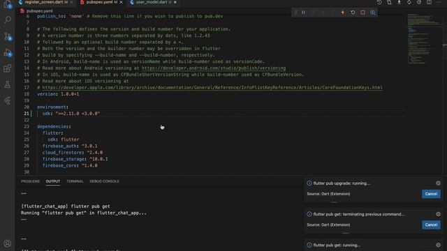Pause the debug session
Screen dimensions: 447x251
[x=303, y=13]
